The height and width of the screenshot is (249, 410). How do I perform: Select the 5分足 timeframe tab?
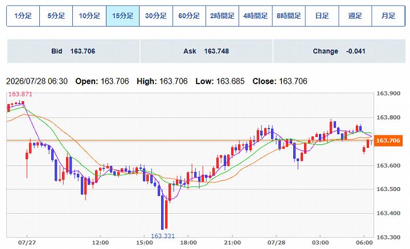56,16
